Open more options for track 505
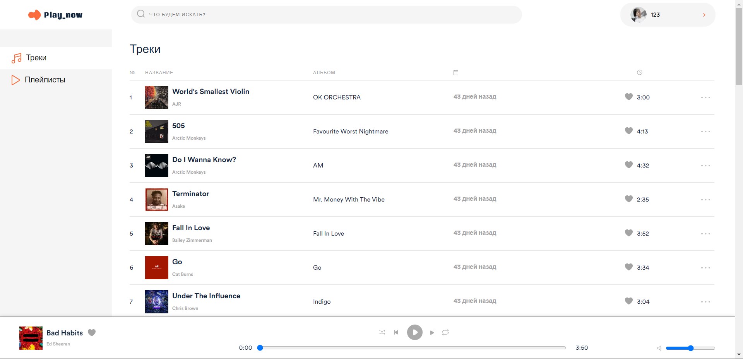The height and width of the screenshot is (359, 743). tap(705, 132)
